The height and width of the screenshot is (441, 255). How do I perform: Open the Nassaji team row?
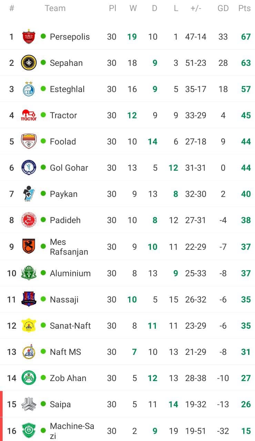point(127,299)
